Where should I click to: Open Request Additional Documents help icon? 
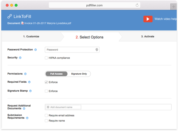(24, 109)
